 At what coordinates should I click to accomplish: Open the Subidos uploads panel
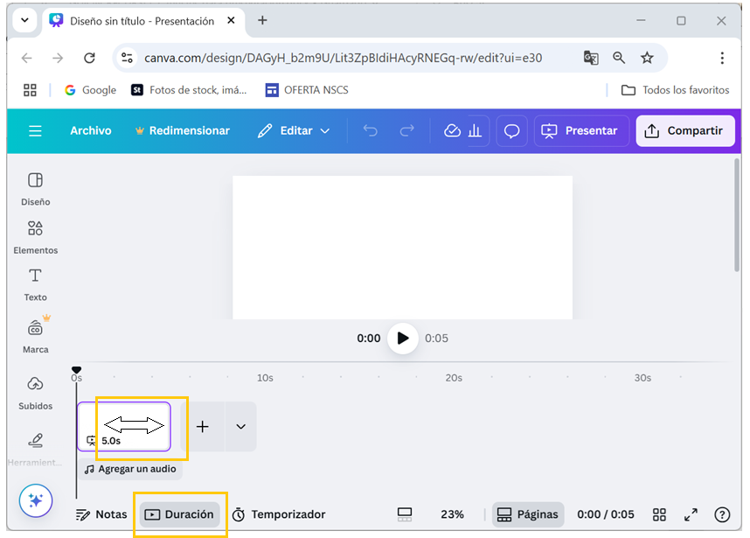pyautogui.click(x=35, y=392)
